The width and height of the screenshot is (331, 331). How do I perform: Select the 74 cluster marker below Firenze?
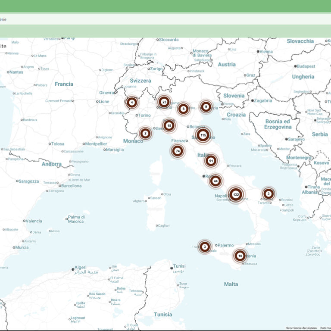pyautogui.click(x=177, y=151)
